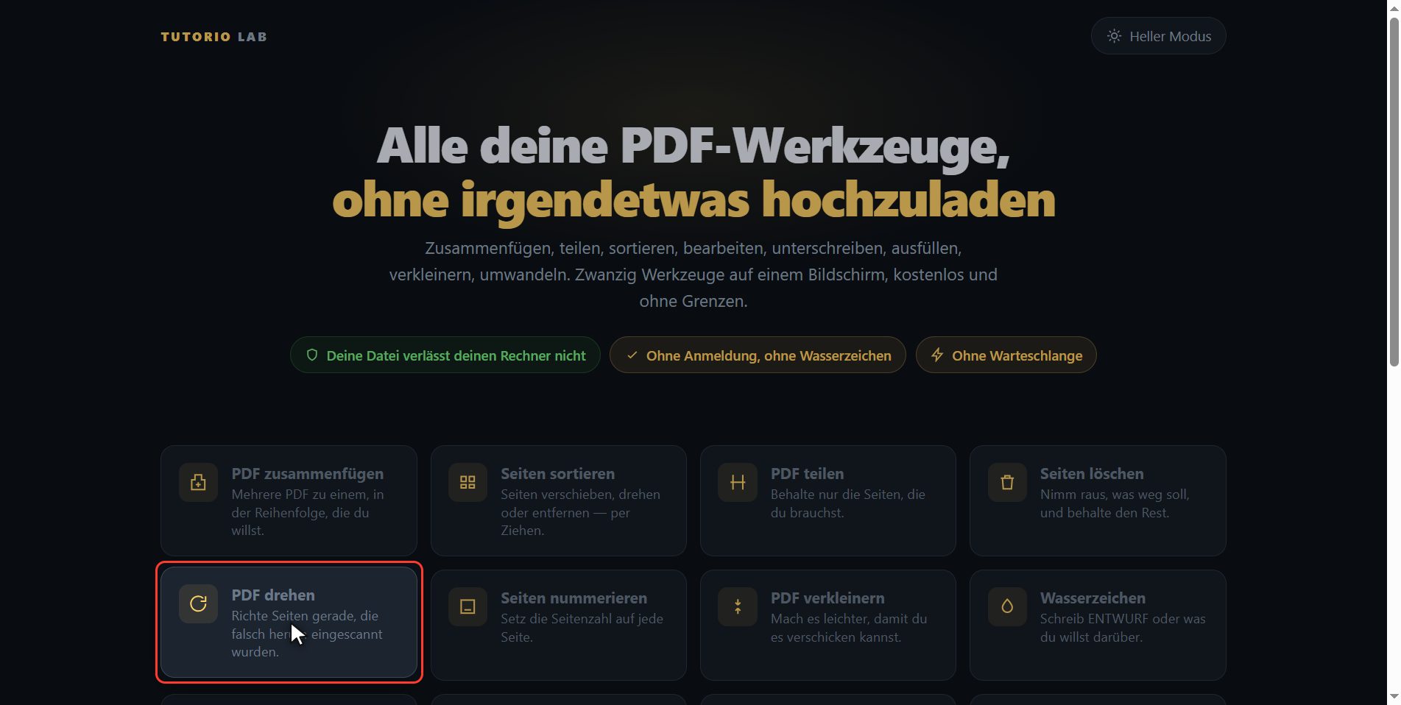
Task: Click the 'Zusammenfügen, teilen, sortieren' intro paragraph
Action: click(693, 274)
